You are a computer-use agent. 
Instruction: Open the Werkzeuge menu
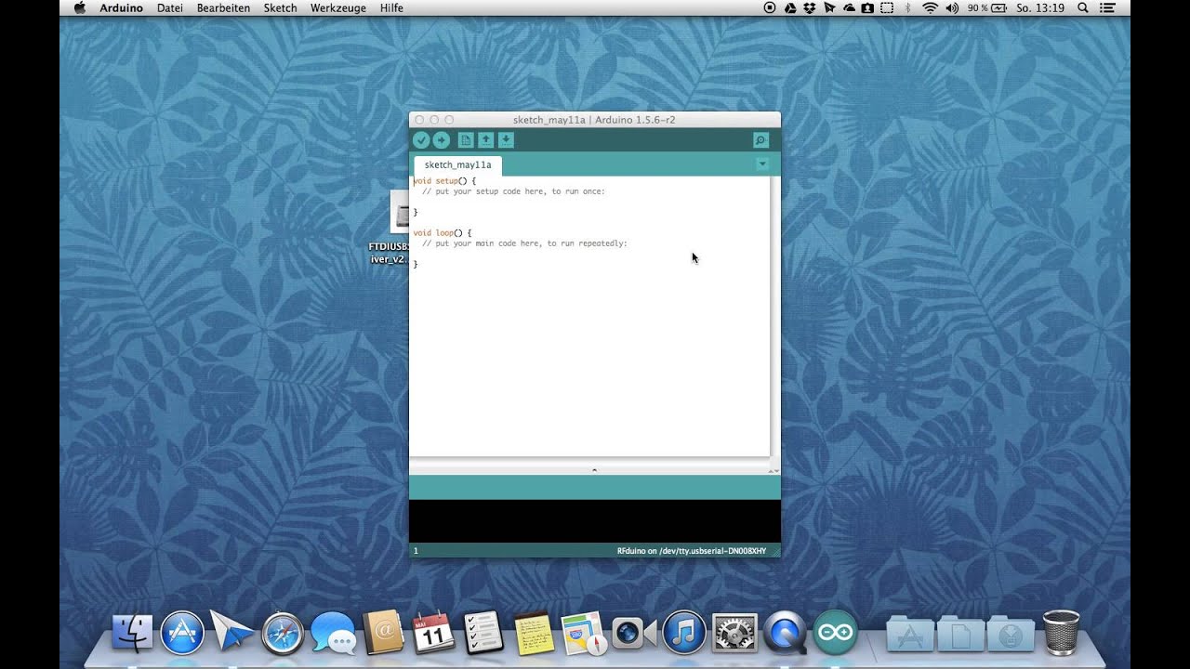tap(338, 7)
